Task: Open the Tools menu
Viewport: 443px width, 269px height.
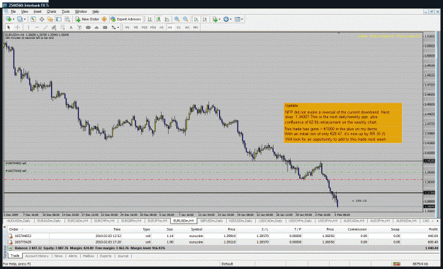Action: click(65, 11)
